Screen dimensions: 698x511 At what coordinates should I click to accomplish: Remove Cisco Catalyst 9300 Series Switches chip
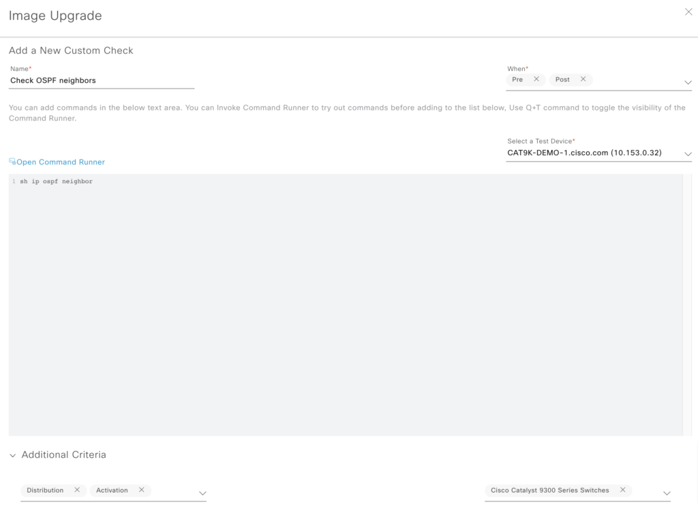click(x=622, y=490)
